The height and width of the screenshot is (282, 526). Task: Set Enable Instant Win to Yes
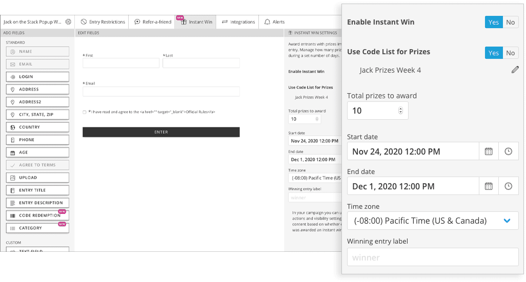pos(494,22)
